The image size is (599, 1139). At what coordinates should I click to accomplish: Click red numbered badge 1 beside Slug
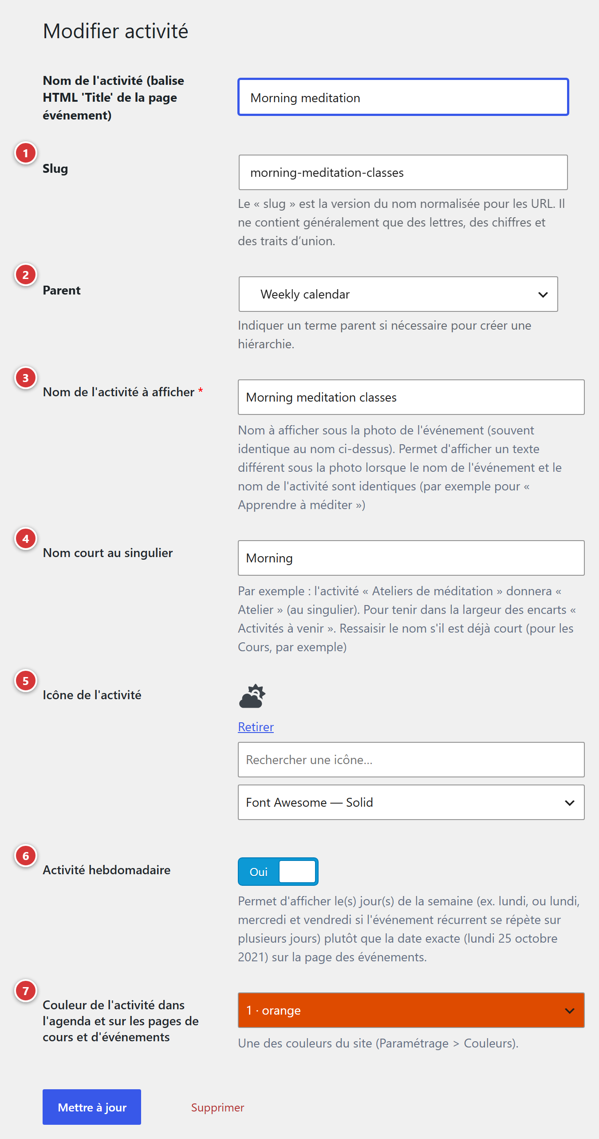[26, 153]
